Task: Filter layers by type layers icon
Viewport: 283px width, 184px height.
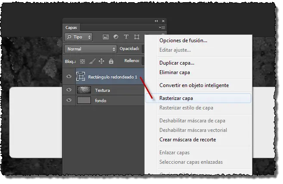Action: point(126,37)
